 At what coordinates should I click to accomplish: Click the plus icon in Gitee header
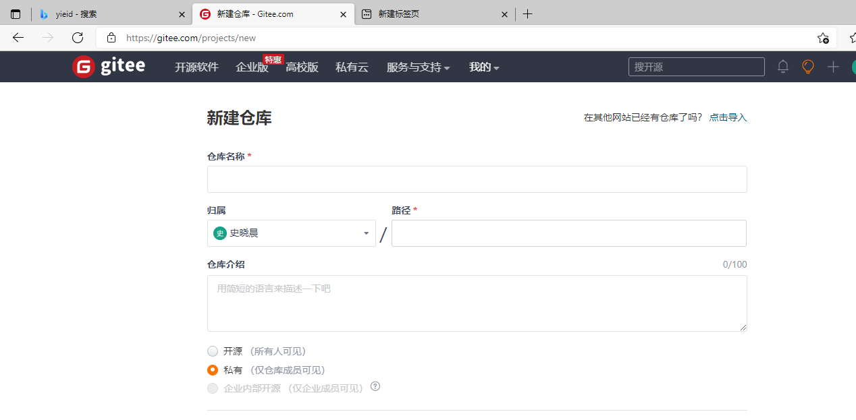pos(834,67)
